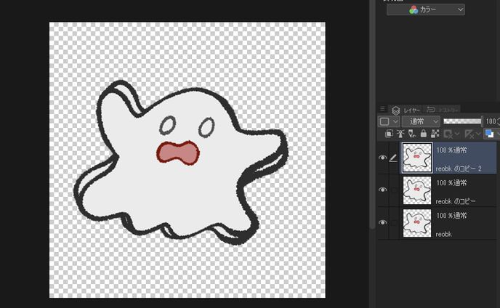Tick multi-select box on reobk layer
The height and width of the screenshot is (308, 500).
(x=394, y=223)
